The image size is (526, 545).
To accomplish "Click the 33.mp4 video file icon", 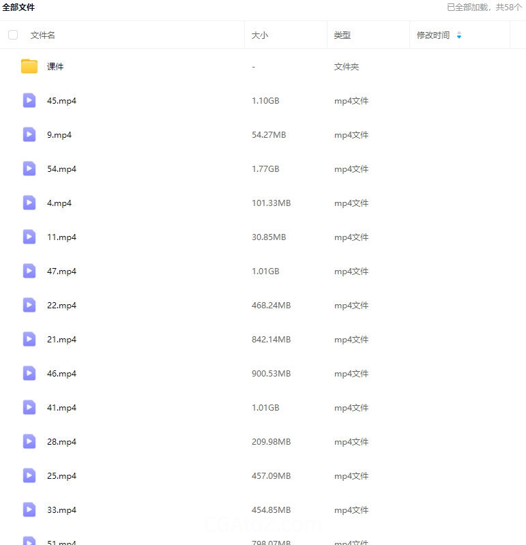I will pos(29,510).
